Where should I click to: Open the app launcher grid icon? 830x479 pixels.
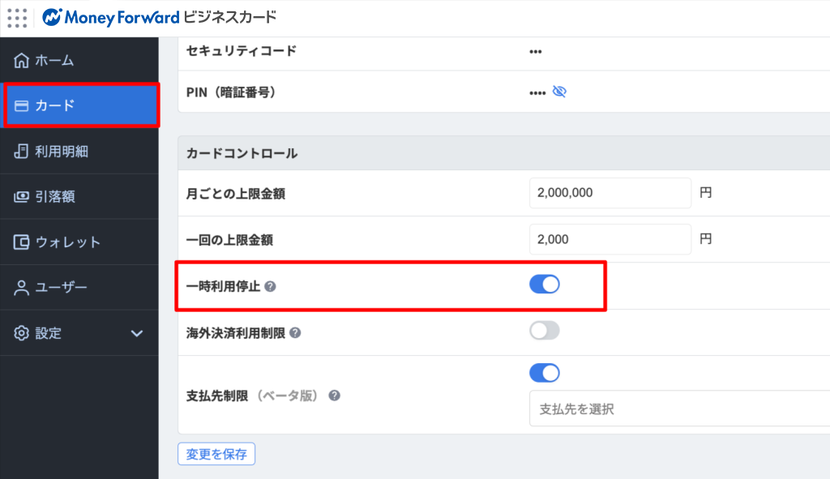pos(16,16)
